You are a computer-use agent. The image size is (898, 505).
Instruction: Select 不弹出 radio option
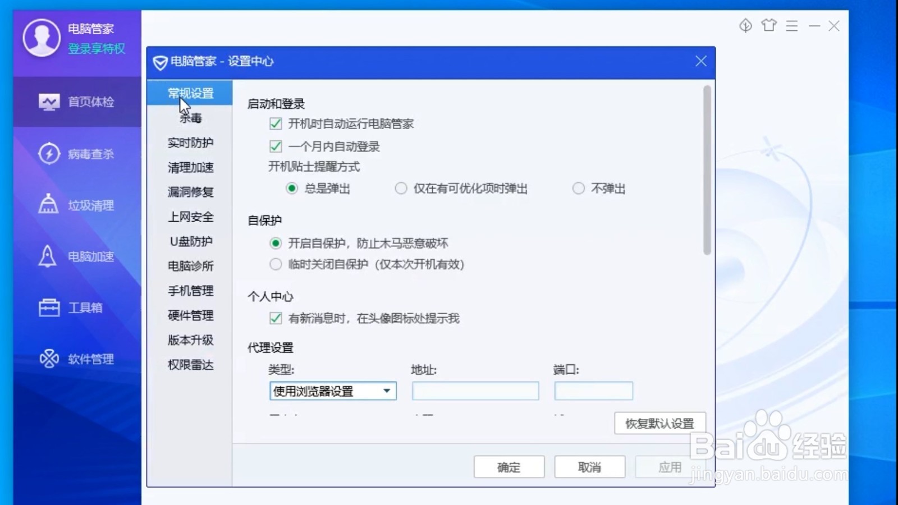(x=578, y=189)
